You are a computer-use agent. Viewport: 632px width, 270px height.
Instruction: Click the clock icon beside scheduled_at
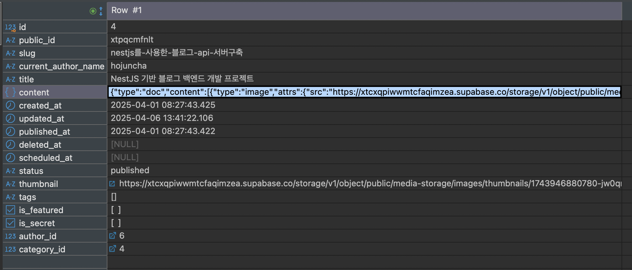[10, 158]
